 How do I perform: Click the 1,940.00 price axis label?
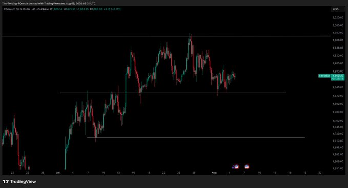click(x=338, y=48)
